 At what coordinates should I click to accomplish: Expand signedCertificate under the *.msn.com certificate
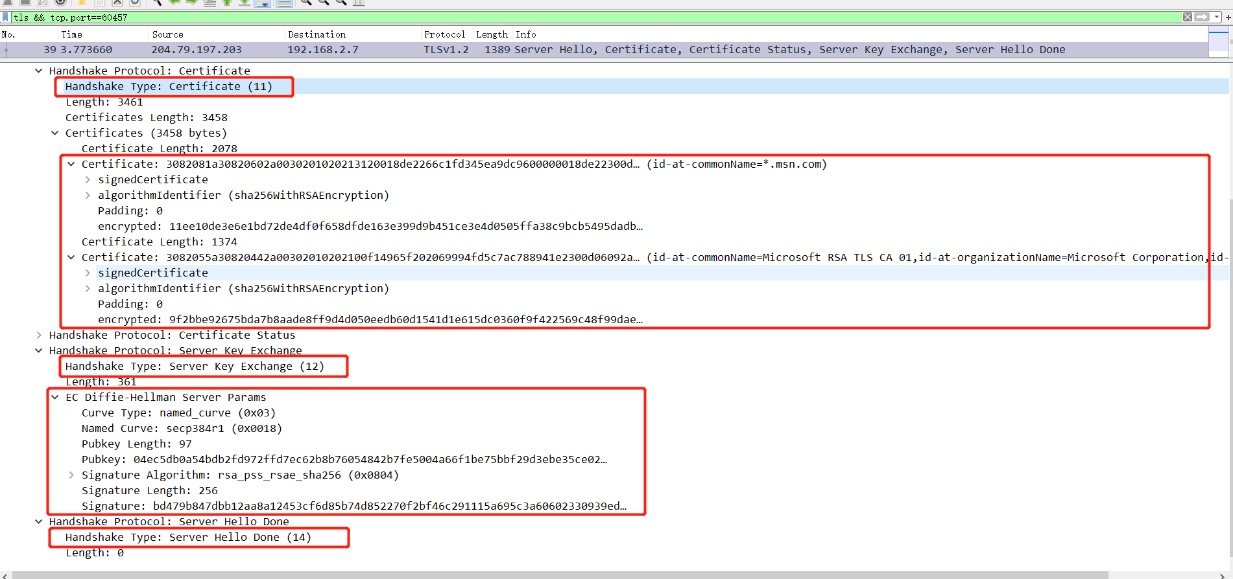pos(88,179)
